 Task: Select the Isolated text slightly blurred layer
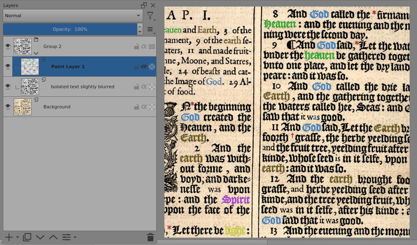(x=82, y=87)
